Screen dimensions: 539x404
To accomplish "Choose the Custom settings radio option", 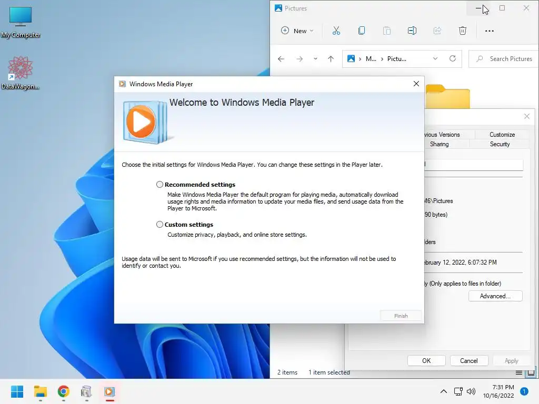I will (x=159, y=224).
